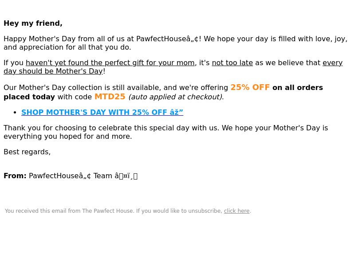The width and height of the screenshot is (355, 266).
Task: Click 'and appreciation for all that you do' line
Action: click(67, 47)
